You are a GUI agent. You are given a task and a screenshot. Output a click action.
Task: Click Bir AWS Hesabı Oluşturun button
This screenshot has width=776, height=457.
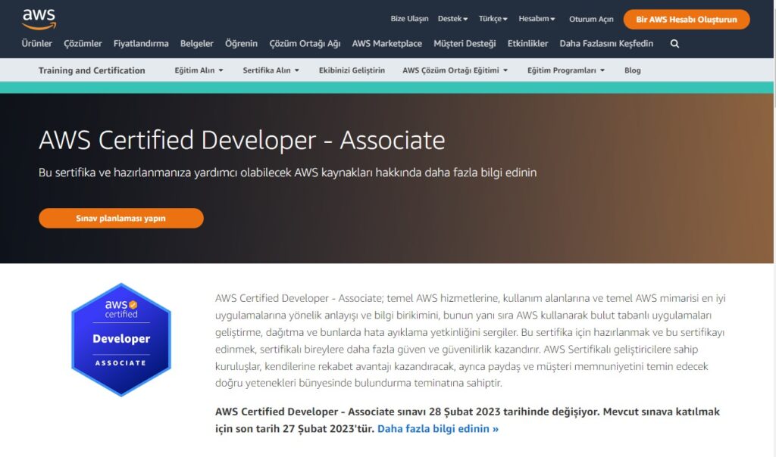[x=687, y=19]
